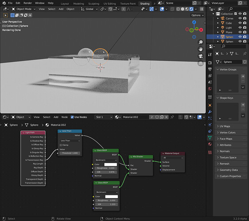Open the File menu
This screenshot has width=249, height=221.
[10, 3]
